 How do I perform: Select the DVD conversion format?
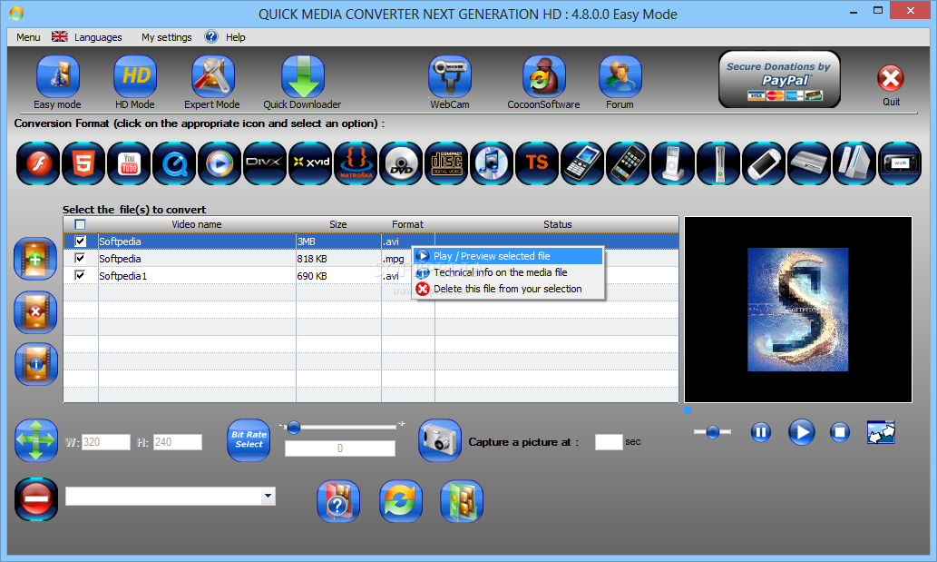coord(402,163)
